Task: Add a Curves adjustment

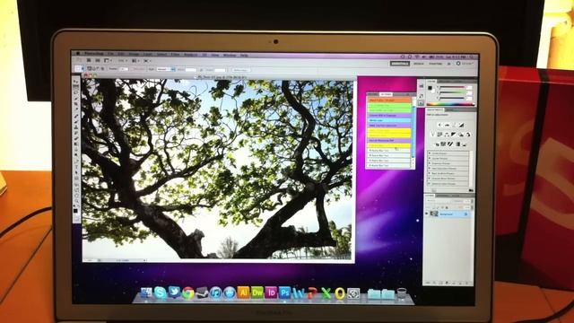Action: 455,125
